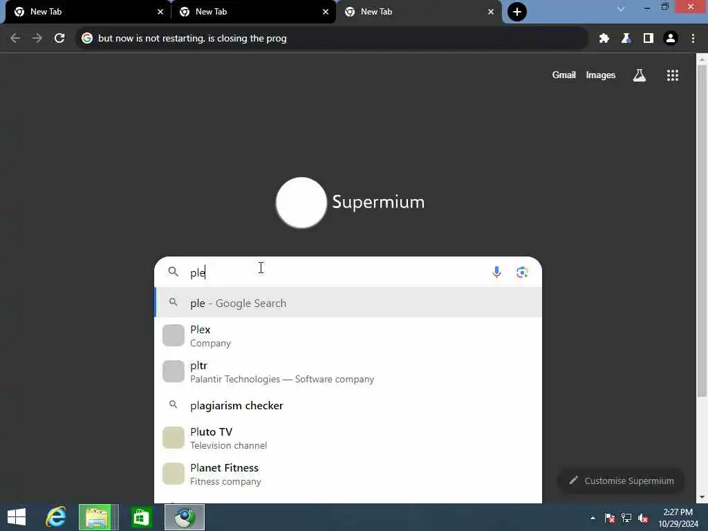Select the ple - Google Search suggestion
This screenshot has height=531, width=708.
(348, 303)
